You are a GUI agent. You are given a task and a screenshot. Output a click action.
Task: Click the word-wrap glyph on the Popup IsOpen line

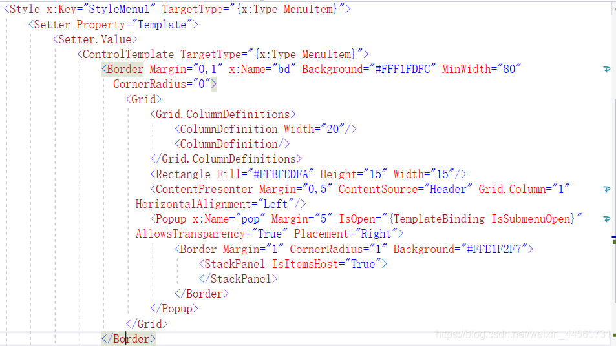tap(606, 219)
